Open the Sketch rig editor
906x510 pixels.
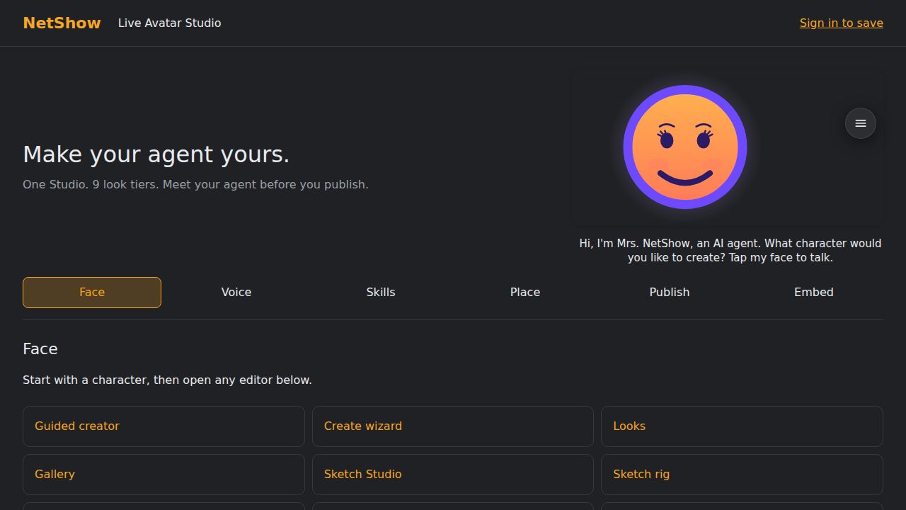742,475
